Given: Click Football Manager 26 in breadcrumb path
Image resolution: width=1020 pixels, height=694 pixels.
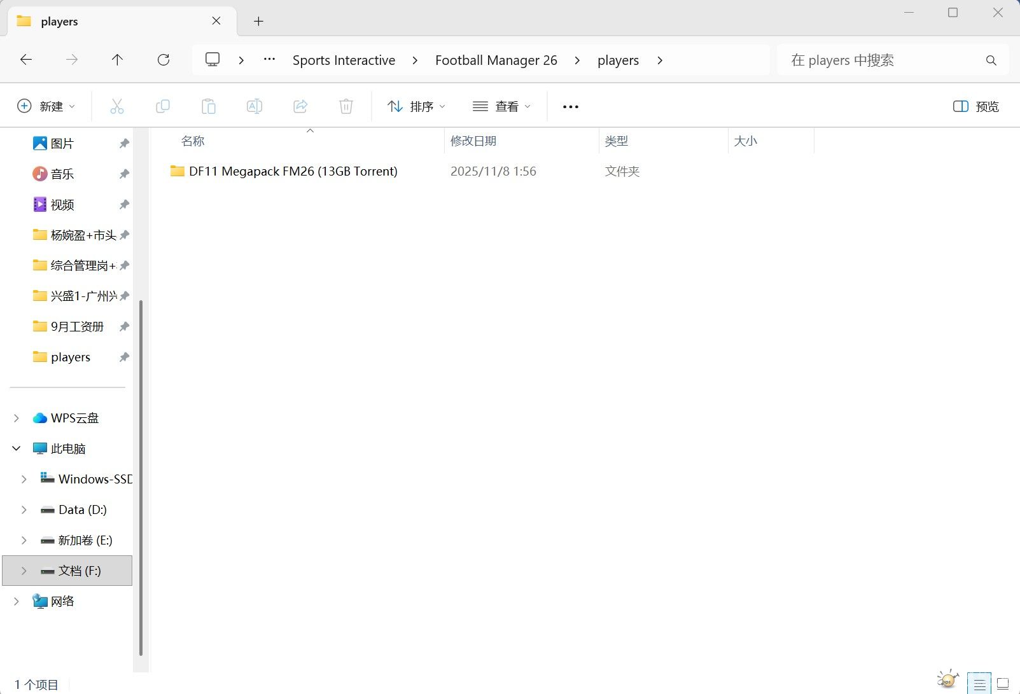Looking at the screenshot, I should pyautogui.click(x=496, y=60).
